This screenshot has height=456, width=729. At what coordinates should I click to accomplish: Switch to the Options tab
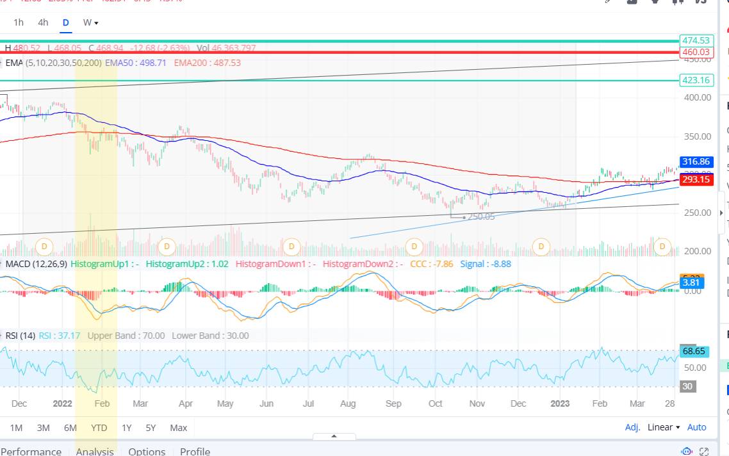coord(147,452)
